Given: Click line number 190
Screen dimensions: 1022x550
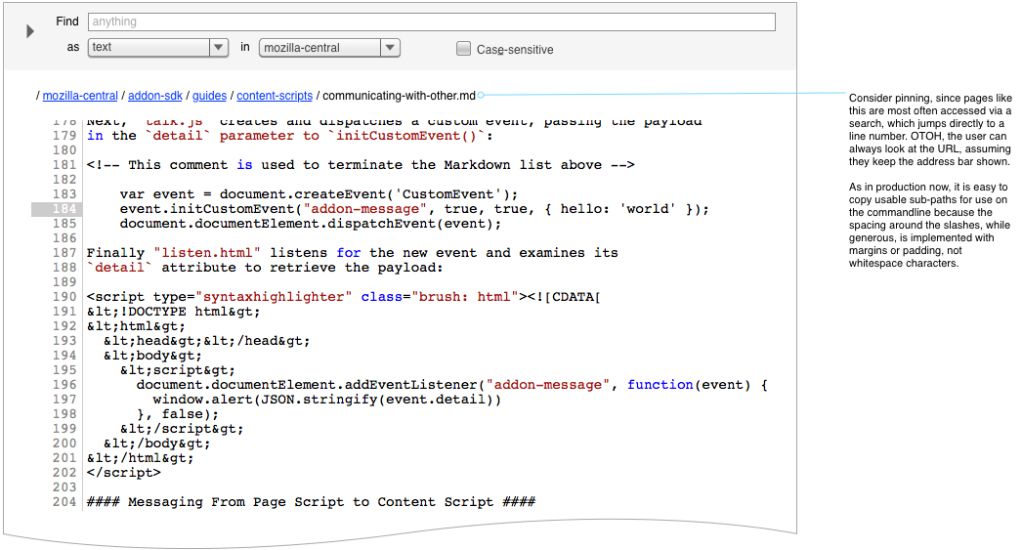Looking at the screenshot, I should pyautogui.click(x=64, y=297).
